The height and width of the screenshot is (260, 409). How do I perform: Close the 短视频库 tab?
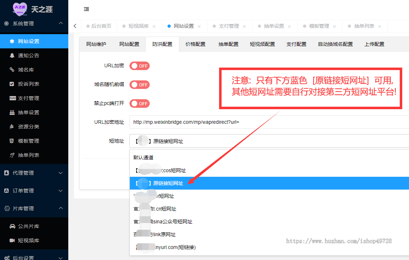click(x=154, y=26)
